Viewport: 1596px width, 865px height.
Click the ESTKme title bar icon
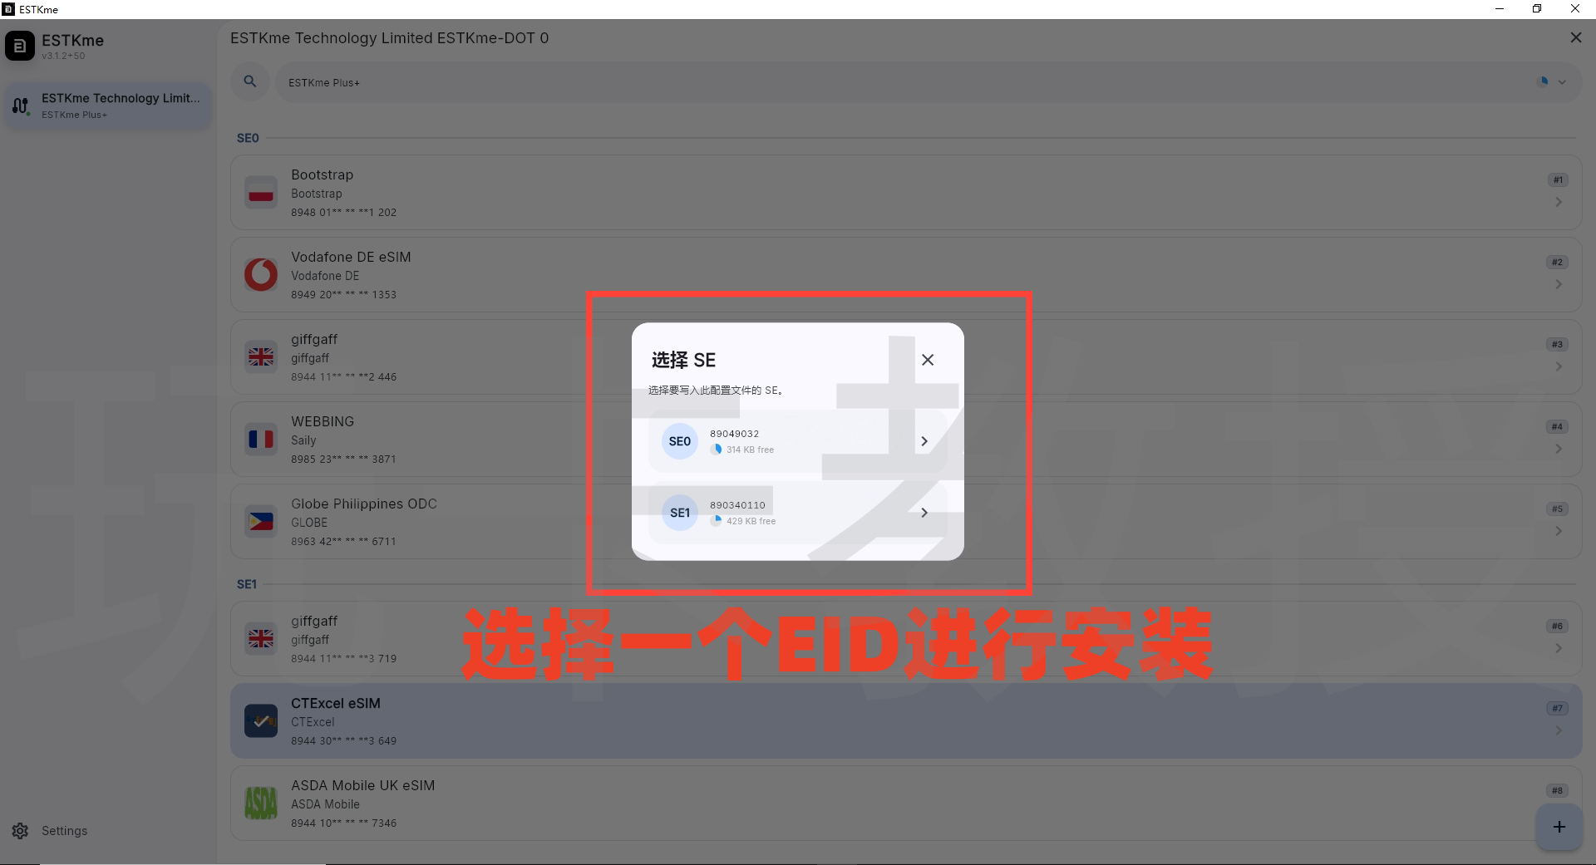[8, 9]
